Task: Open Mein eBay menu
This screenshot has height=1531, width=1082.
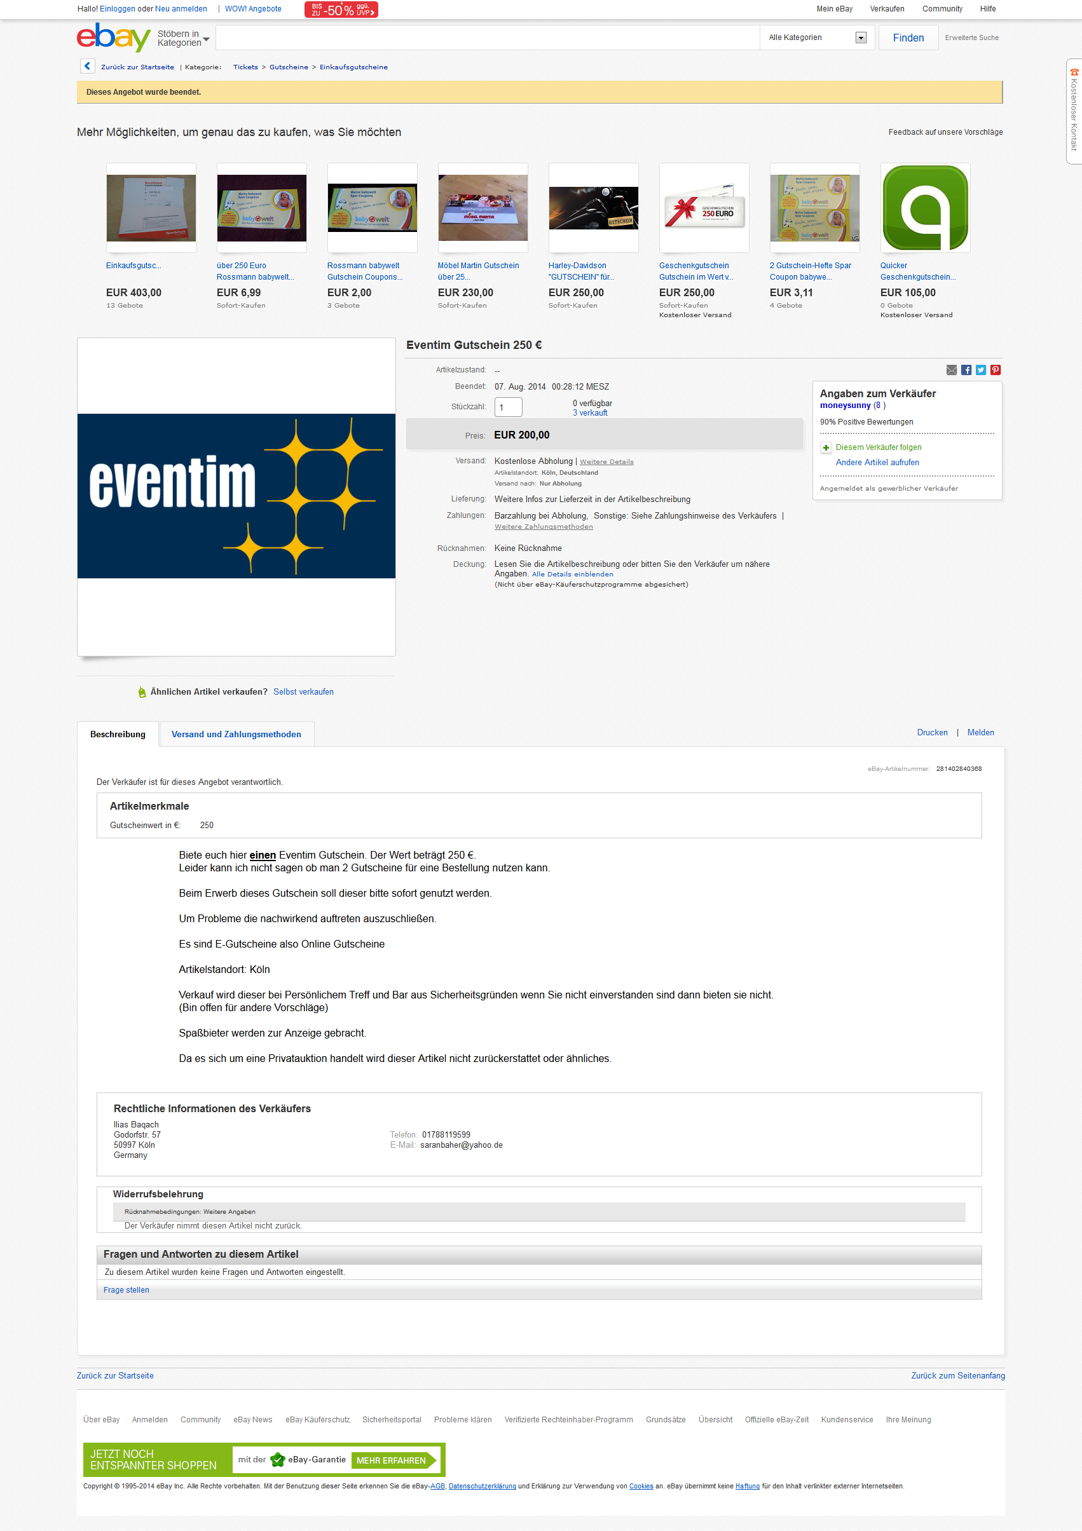Action: (834, 9)
